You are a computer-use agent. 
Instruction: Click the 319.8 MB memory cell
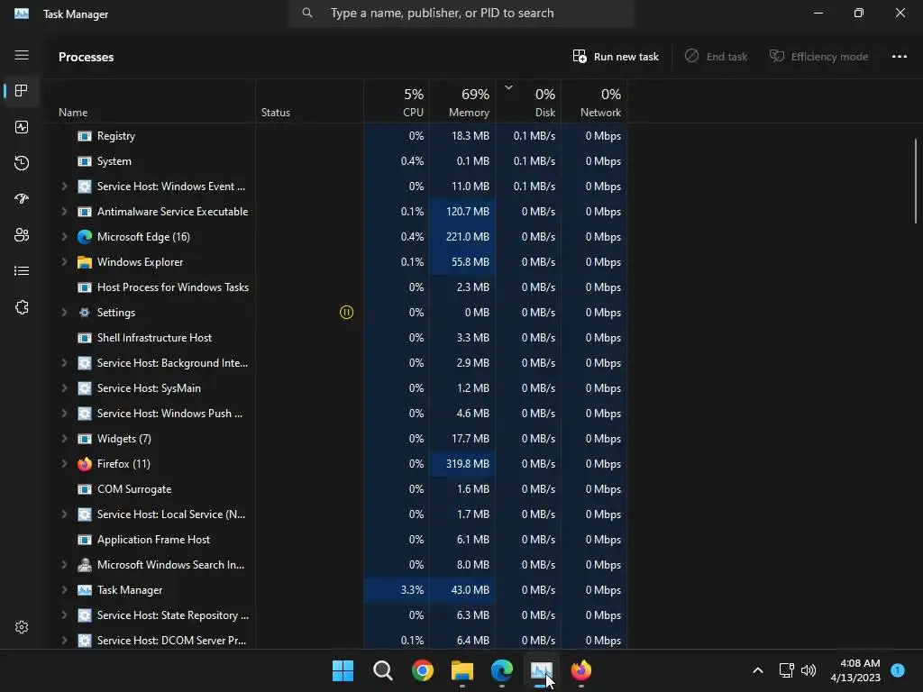[x=462, y=464]
